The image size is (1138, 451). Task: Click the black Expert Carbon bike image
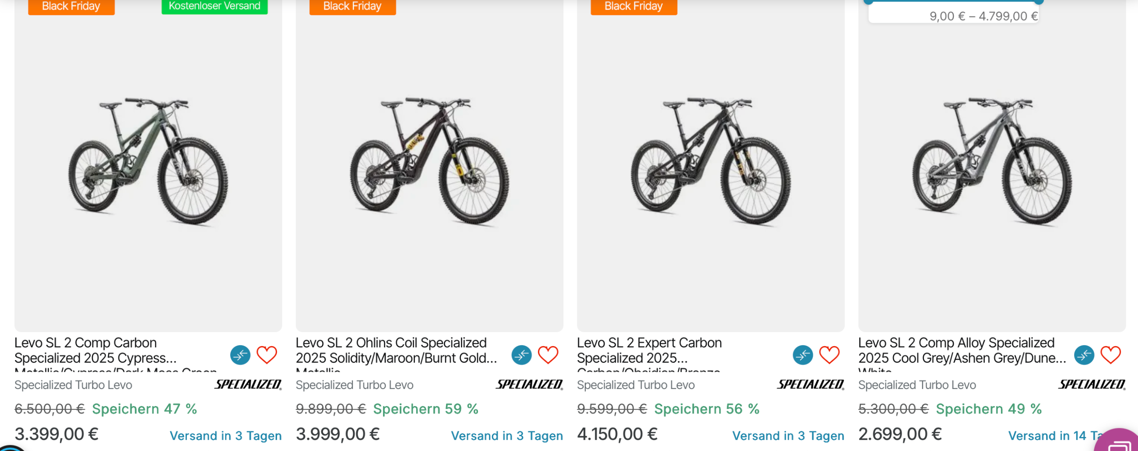pyautogui.click(x=711, y=161)
